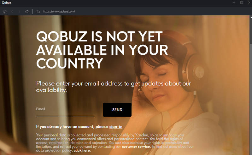Go forward using the right arrow icon

[x=19, y=12]
